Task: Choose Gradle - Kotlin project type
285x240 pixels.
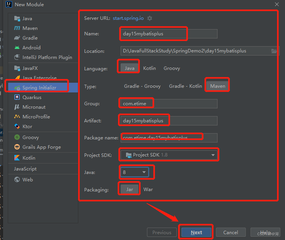Action: [x=185, y=86]
